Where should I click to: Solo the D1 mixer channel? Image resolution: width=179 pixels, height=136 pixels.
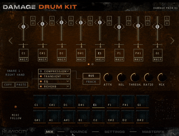point(71,18)
